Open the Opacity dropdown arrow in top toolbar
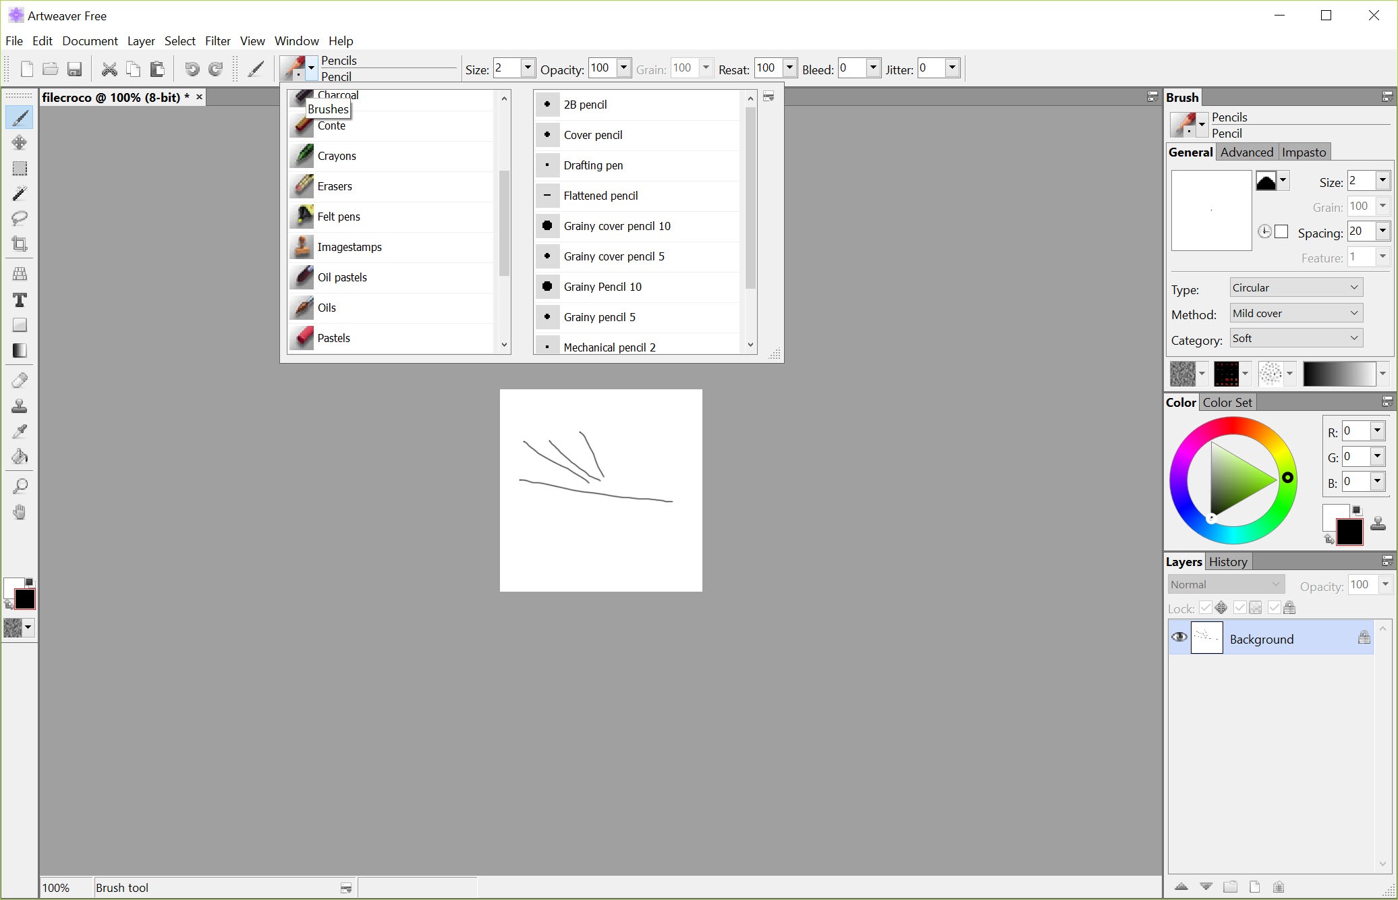Viewport: 1398px width, 900px height. (x=624, y=67)
